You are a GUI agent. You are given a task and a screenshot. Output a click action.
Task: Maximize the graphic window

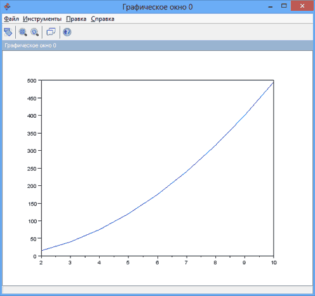coord(284,6)
